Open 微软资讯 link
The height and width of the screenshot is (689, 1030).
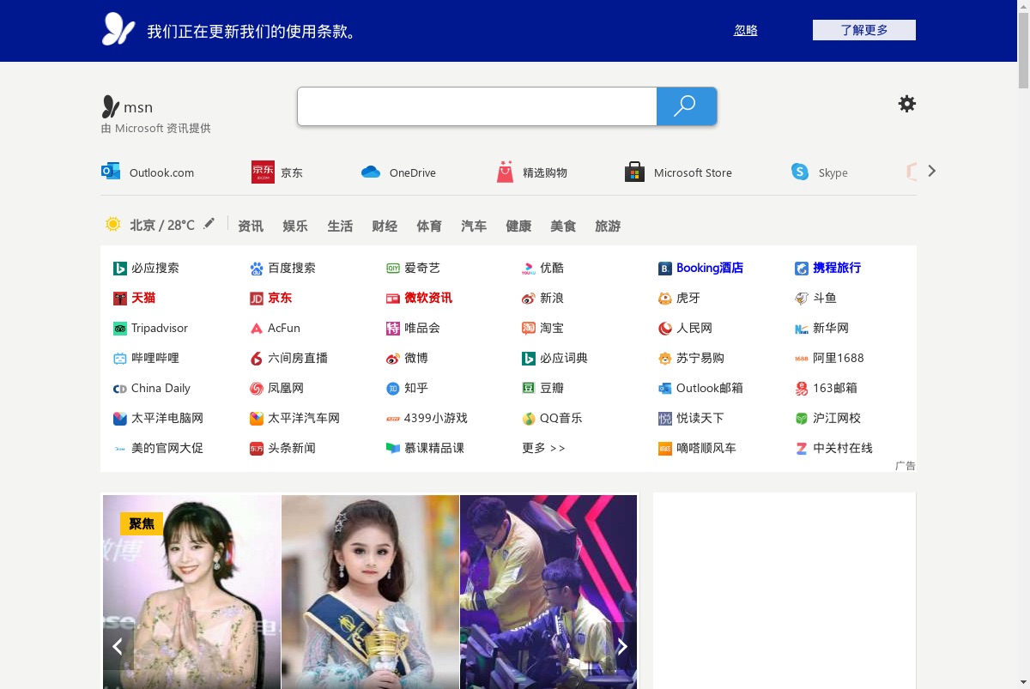coord(419,298)
